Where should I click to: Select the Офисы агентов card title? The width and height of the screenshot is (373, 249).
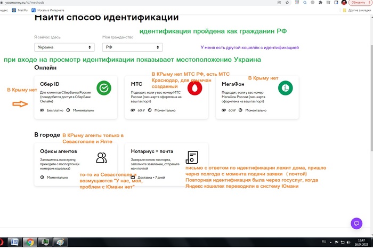pyautogui.click(x=58, y=151)
